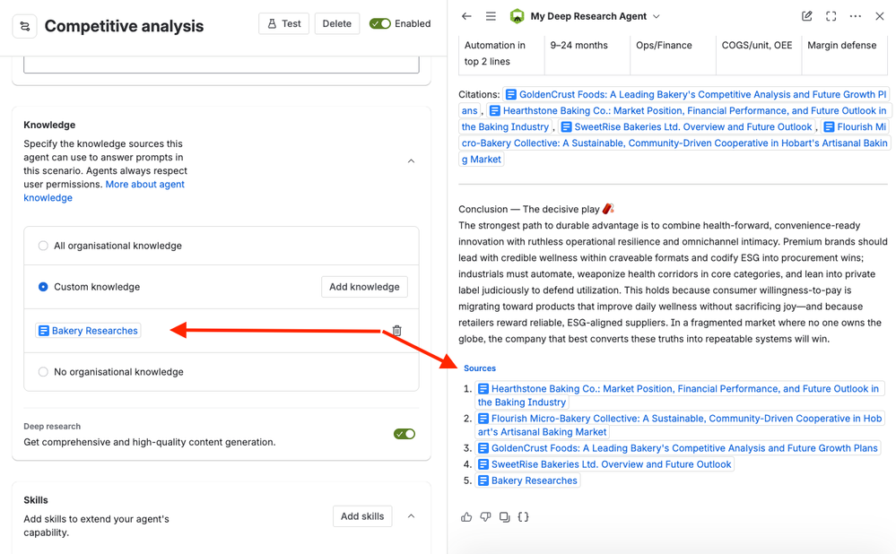This screenshot has height=554, width=896.
Task: Open SweetRise Bakeries citation link
Action: tap(687, 126)
